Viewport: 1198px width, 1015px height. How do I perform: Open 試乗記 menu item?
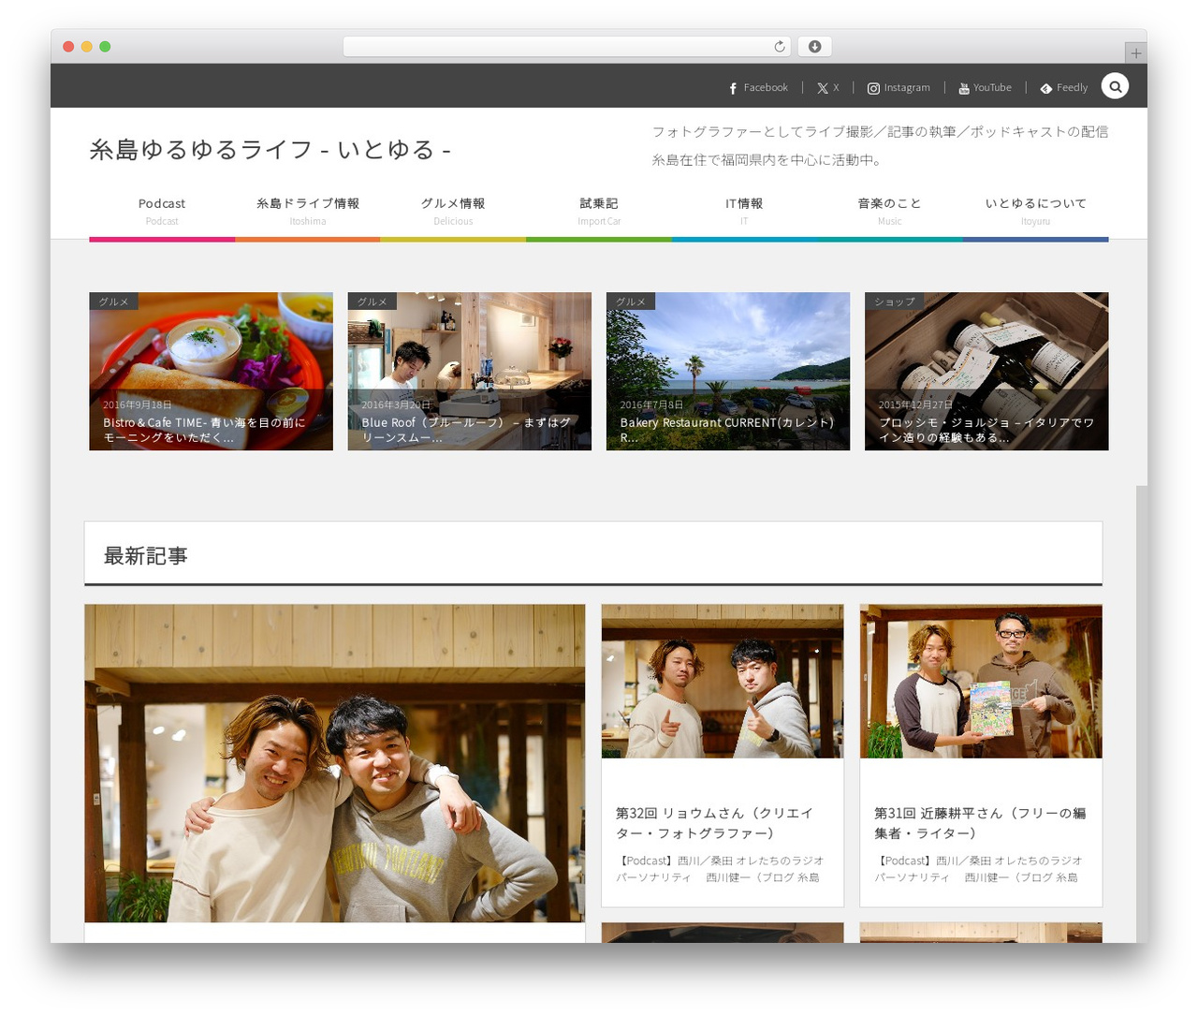pos(599,211)
